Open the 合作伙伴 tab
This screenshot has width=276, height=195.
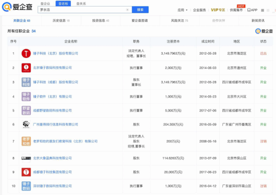[218, 20]
